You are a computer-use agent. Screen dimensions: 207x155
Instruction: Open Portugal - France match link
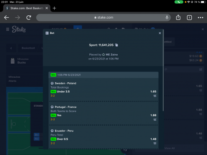(65, 107)
